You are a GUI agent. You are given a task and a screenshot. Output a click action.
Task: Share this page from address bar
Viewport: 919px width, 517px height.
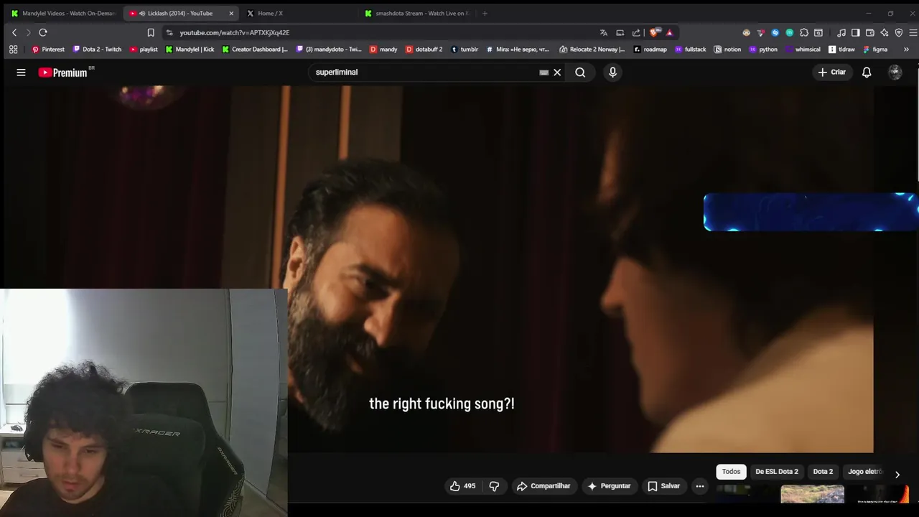pos(636,32)
